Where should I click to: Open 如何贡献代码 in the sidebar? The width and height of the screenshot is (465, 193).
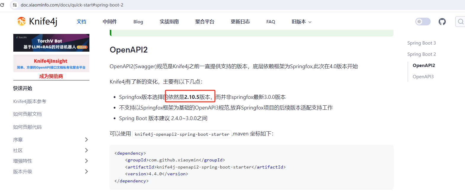click(x=27, y=127)
